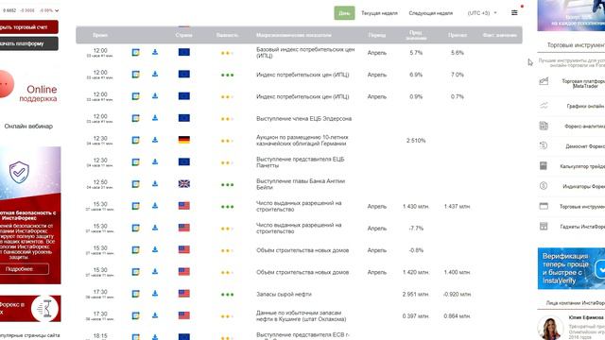Open chart icon for 1.430 млн building permits row

click(135, 206)
